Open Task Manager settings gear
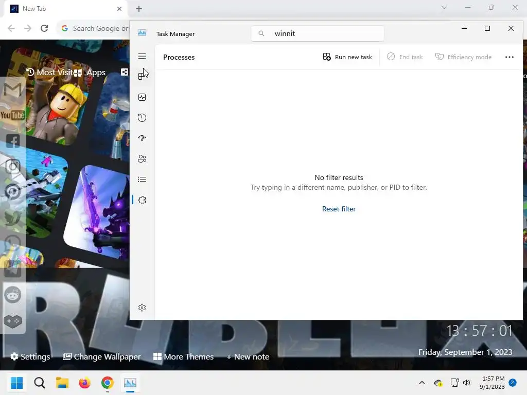This screenshot has width=527, height=395. [x=142, y=308]
